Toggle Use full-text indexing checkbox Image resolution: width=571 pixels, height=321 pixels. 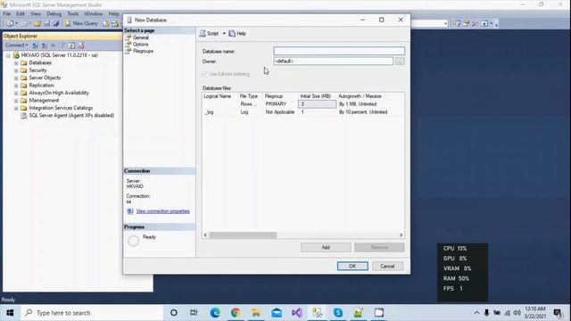pyautogui.click(x=204, y=74)
